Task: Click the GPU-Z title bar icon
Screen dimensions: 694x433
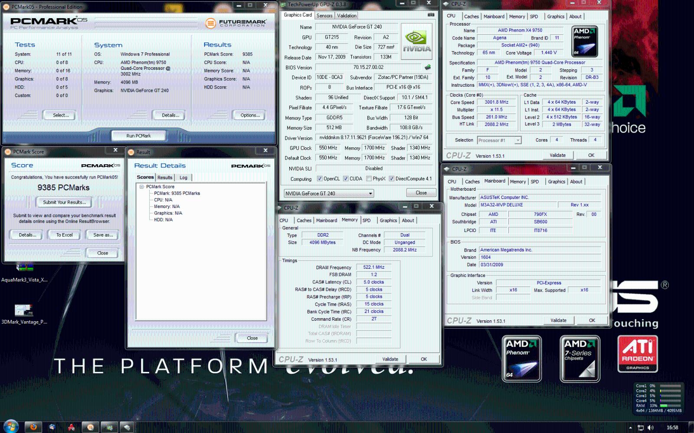Action: coord(283,5)
